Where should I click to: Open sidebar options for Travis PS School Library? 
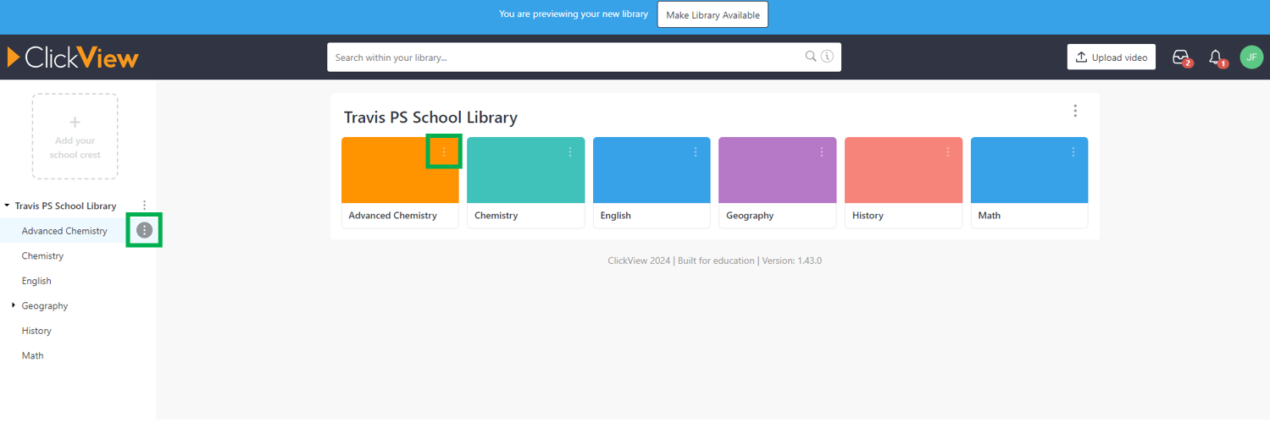tap(145, 206)
